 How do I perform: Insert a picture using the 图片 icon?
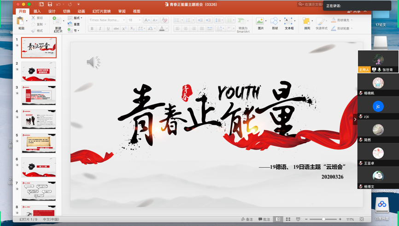pyautogui.click(x=260, y=22)
